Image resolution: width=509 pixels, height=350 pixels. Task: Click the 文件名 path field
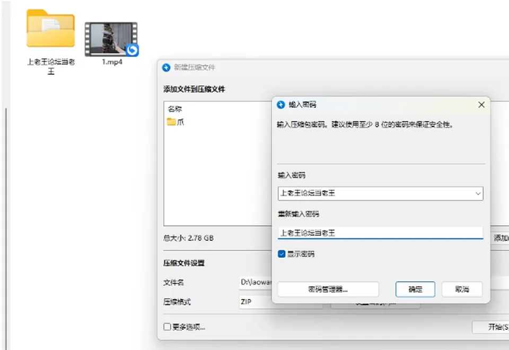(256, 283)
